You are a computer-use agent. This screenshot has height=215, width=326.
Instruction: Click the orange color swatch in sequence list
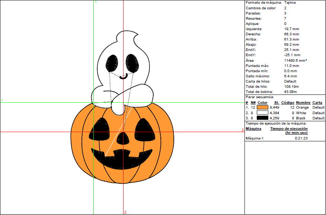point(262,107)
